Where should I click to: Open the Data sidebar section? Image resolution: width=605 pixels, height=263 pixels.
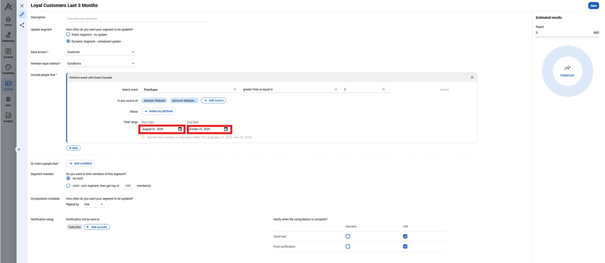pos(8,101)
